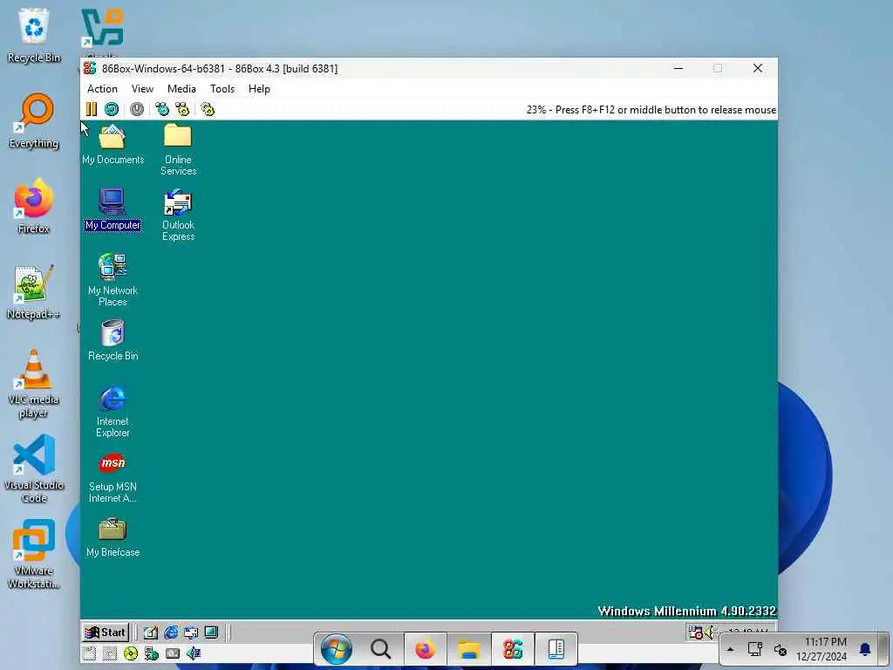
Task: Open the clock showing 11:17 PM
Action: tap(821, 649)
